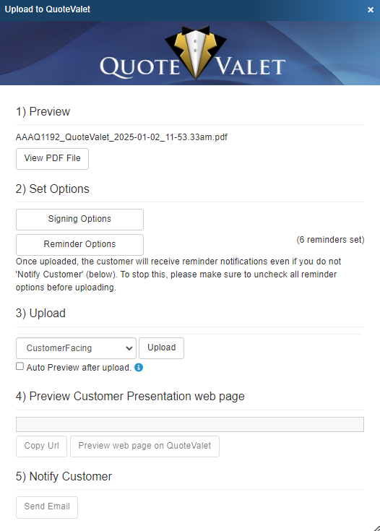
Task: Focus the presentation URL text field
Action: tap(190, 424)
